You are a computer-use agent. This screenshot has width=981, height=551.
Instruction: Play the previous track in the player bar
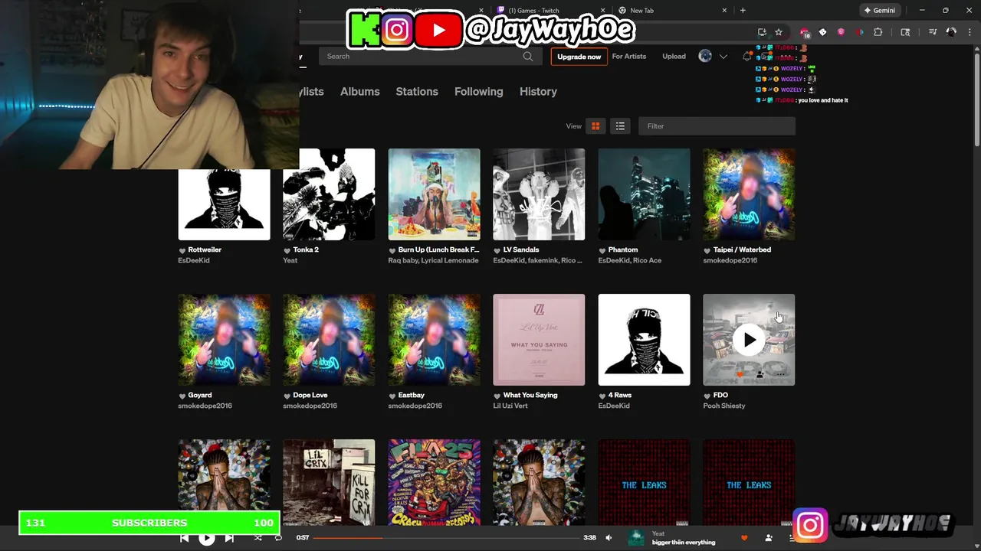click(185, 538)
